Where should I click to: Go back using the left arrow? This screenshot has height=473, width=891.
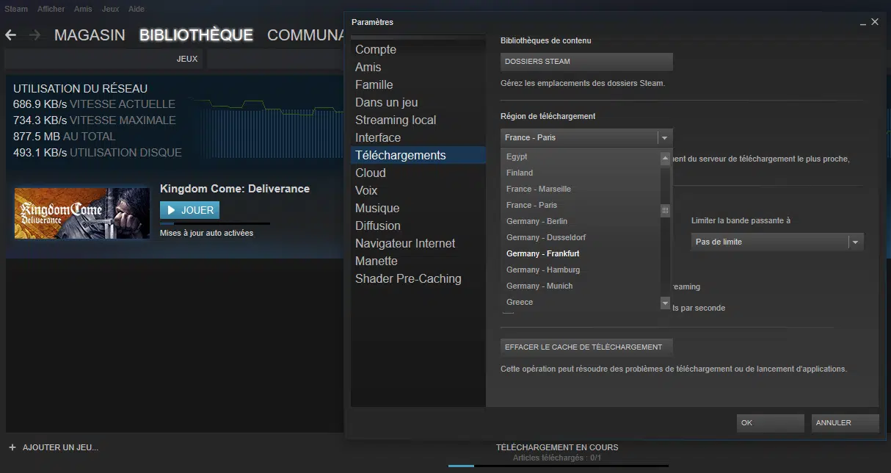pos(11,35)
